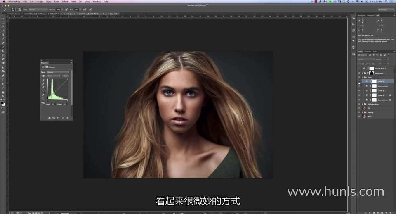Select the Eraser tool

3,59
